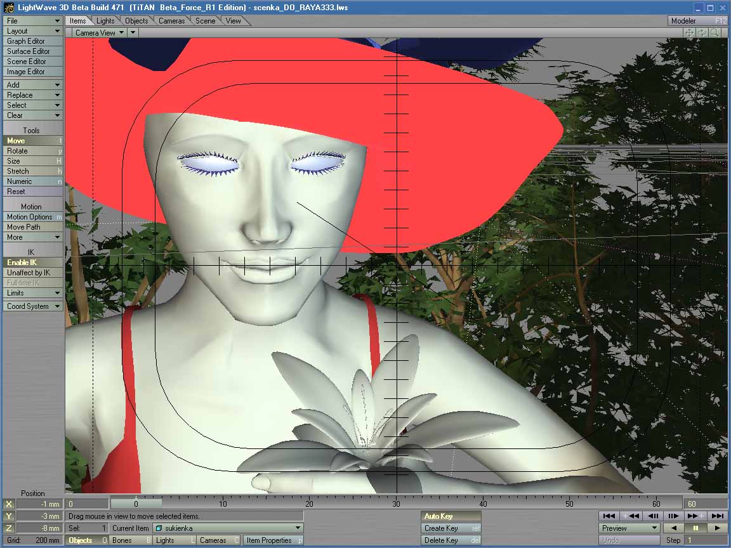Jump to the first frame
Screen dimensions: 731x548
coord(609,516)
